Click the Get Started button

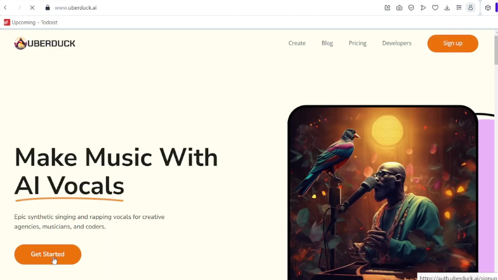[x=48, y=254]
